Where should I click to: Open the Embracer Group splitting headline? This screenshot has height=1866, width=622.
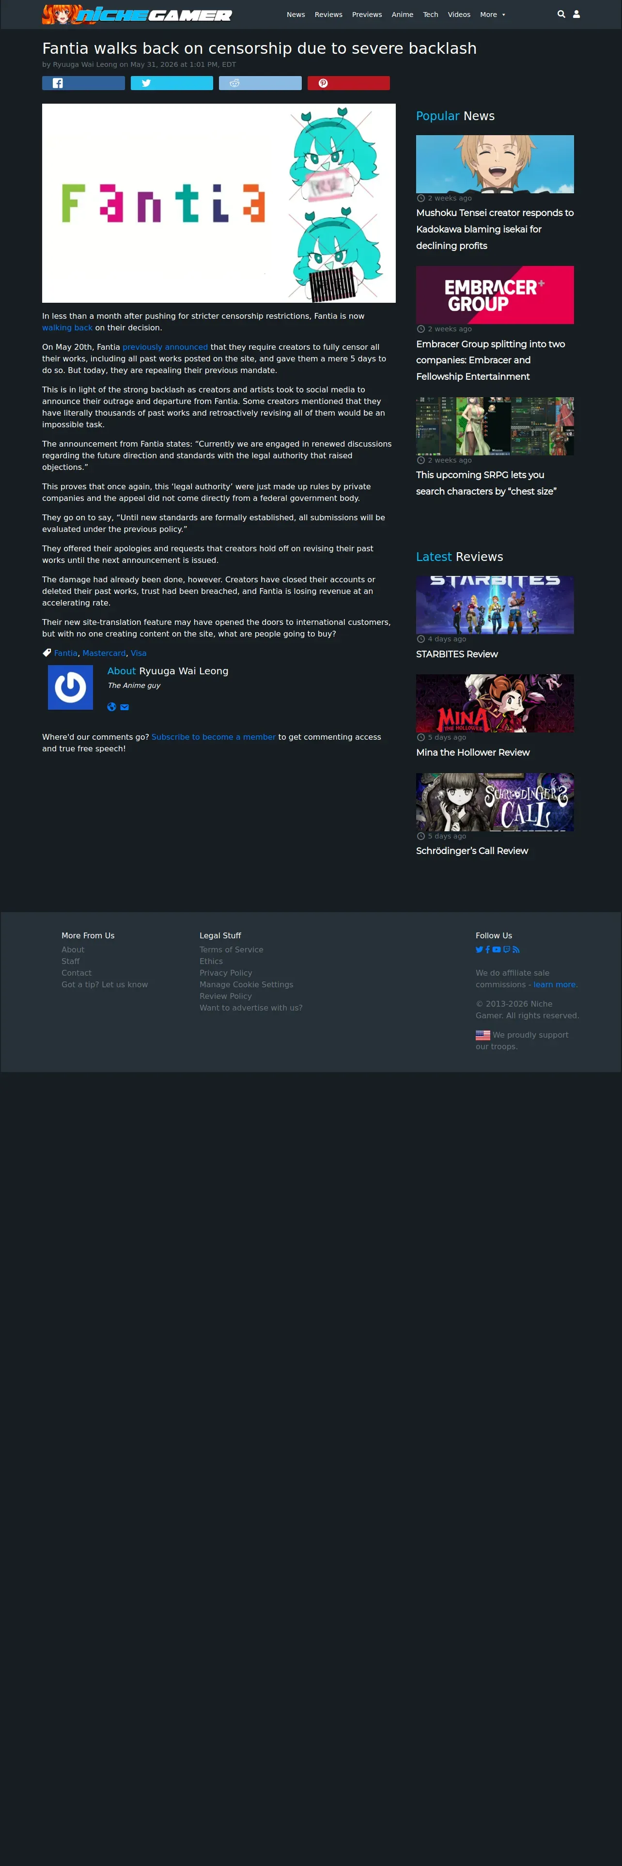point(491,360)
